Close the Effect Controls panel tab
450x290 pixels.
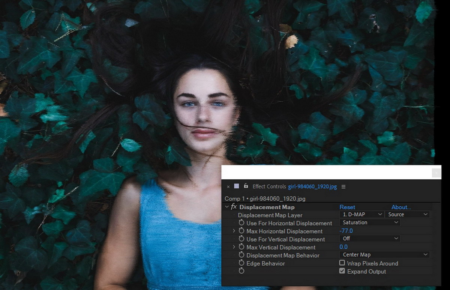228,186
